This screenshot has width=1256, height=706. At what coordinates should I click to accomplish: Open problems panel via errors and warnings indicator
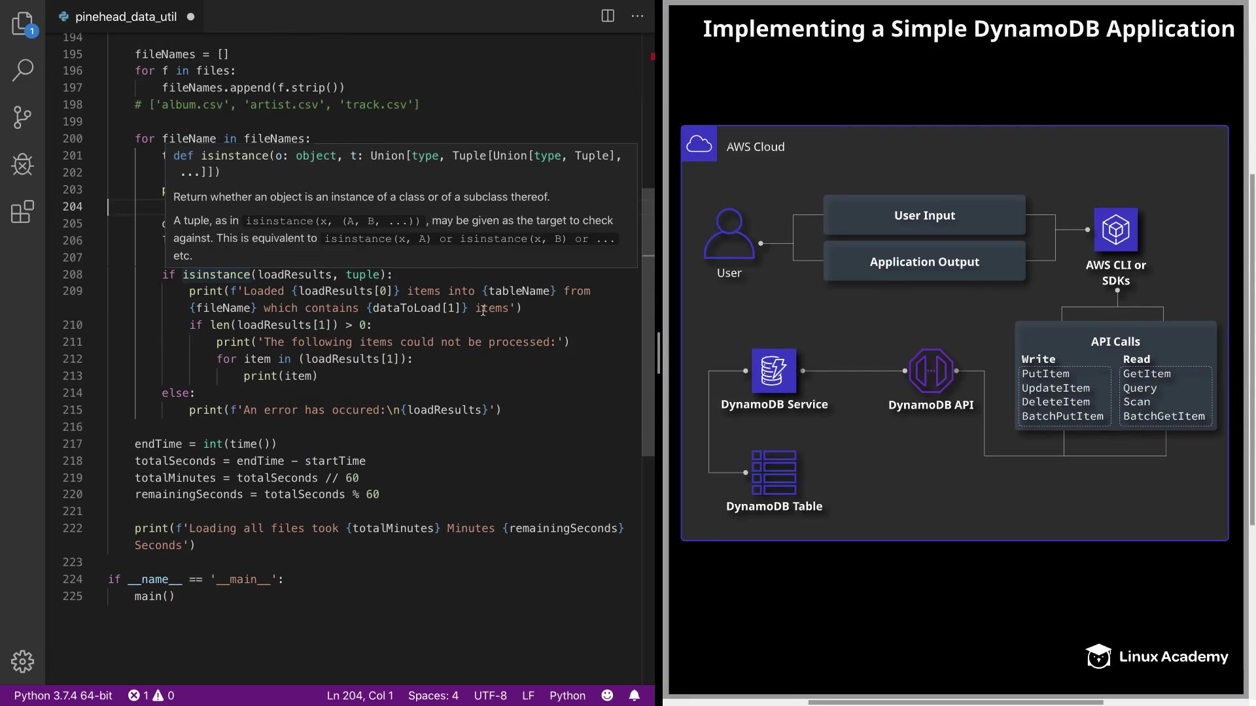(151, 696)
